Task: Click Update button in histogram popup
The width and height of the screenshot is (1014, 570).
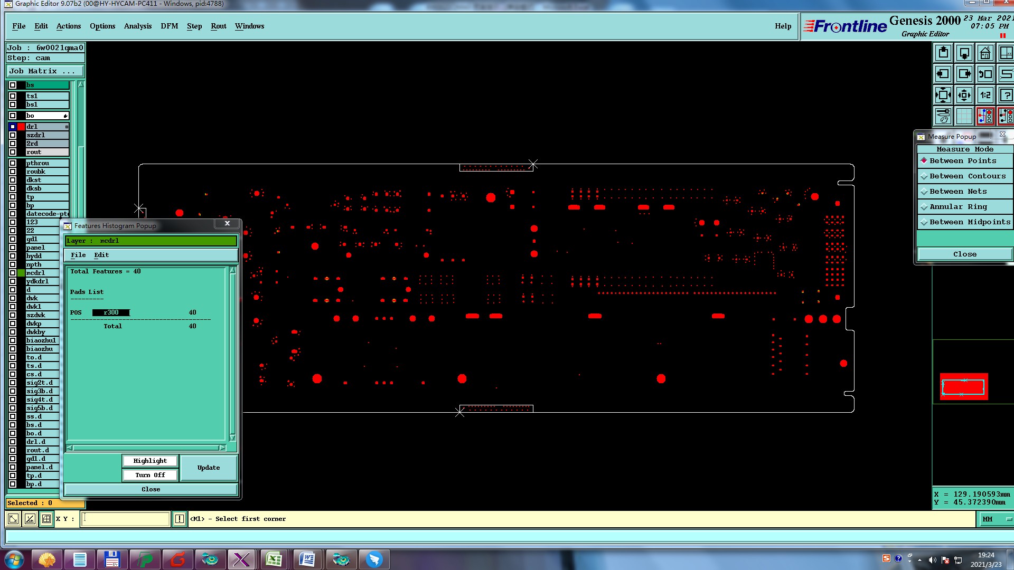Action: pos(209,468)
